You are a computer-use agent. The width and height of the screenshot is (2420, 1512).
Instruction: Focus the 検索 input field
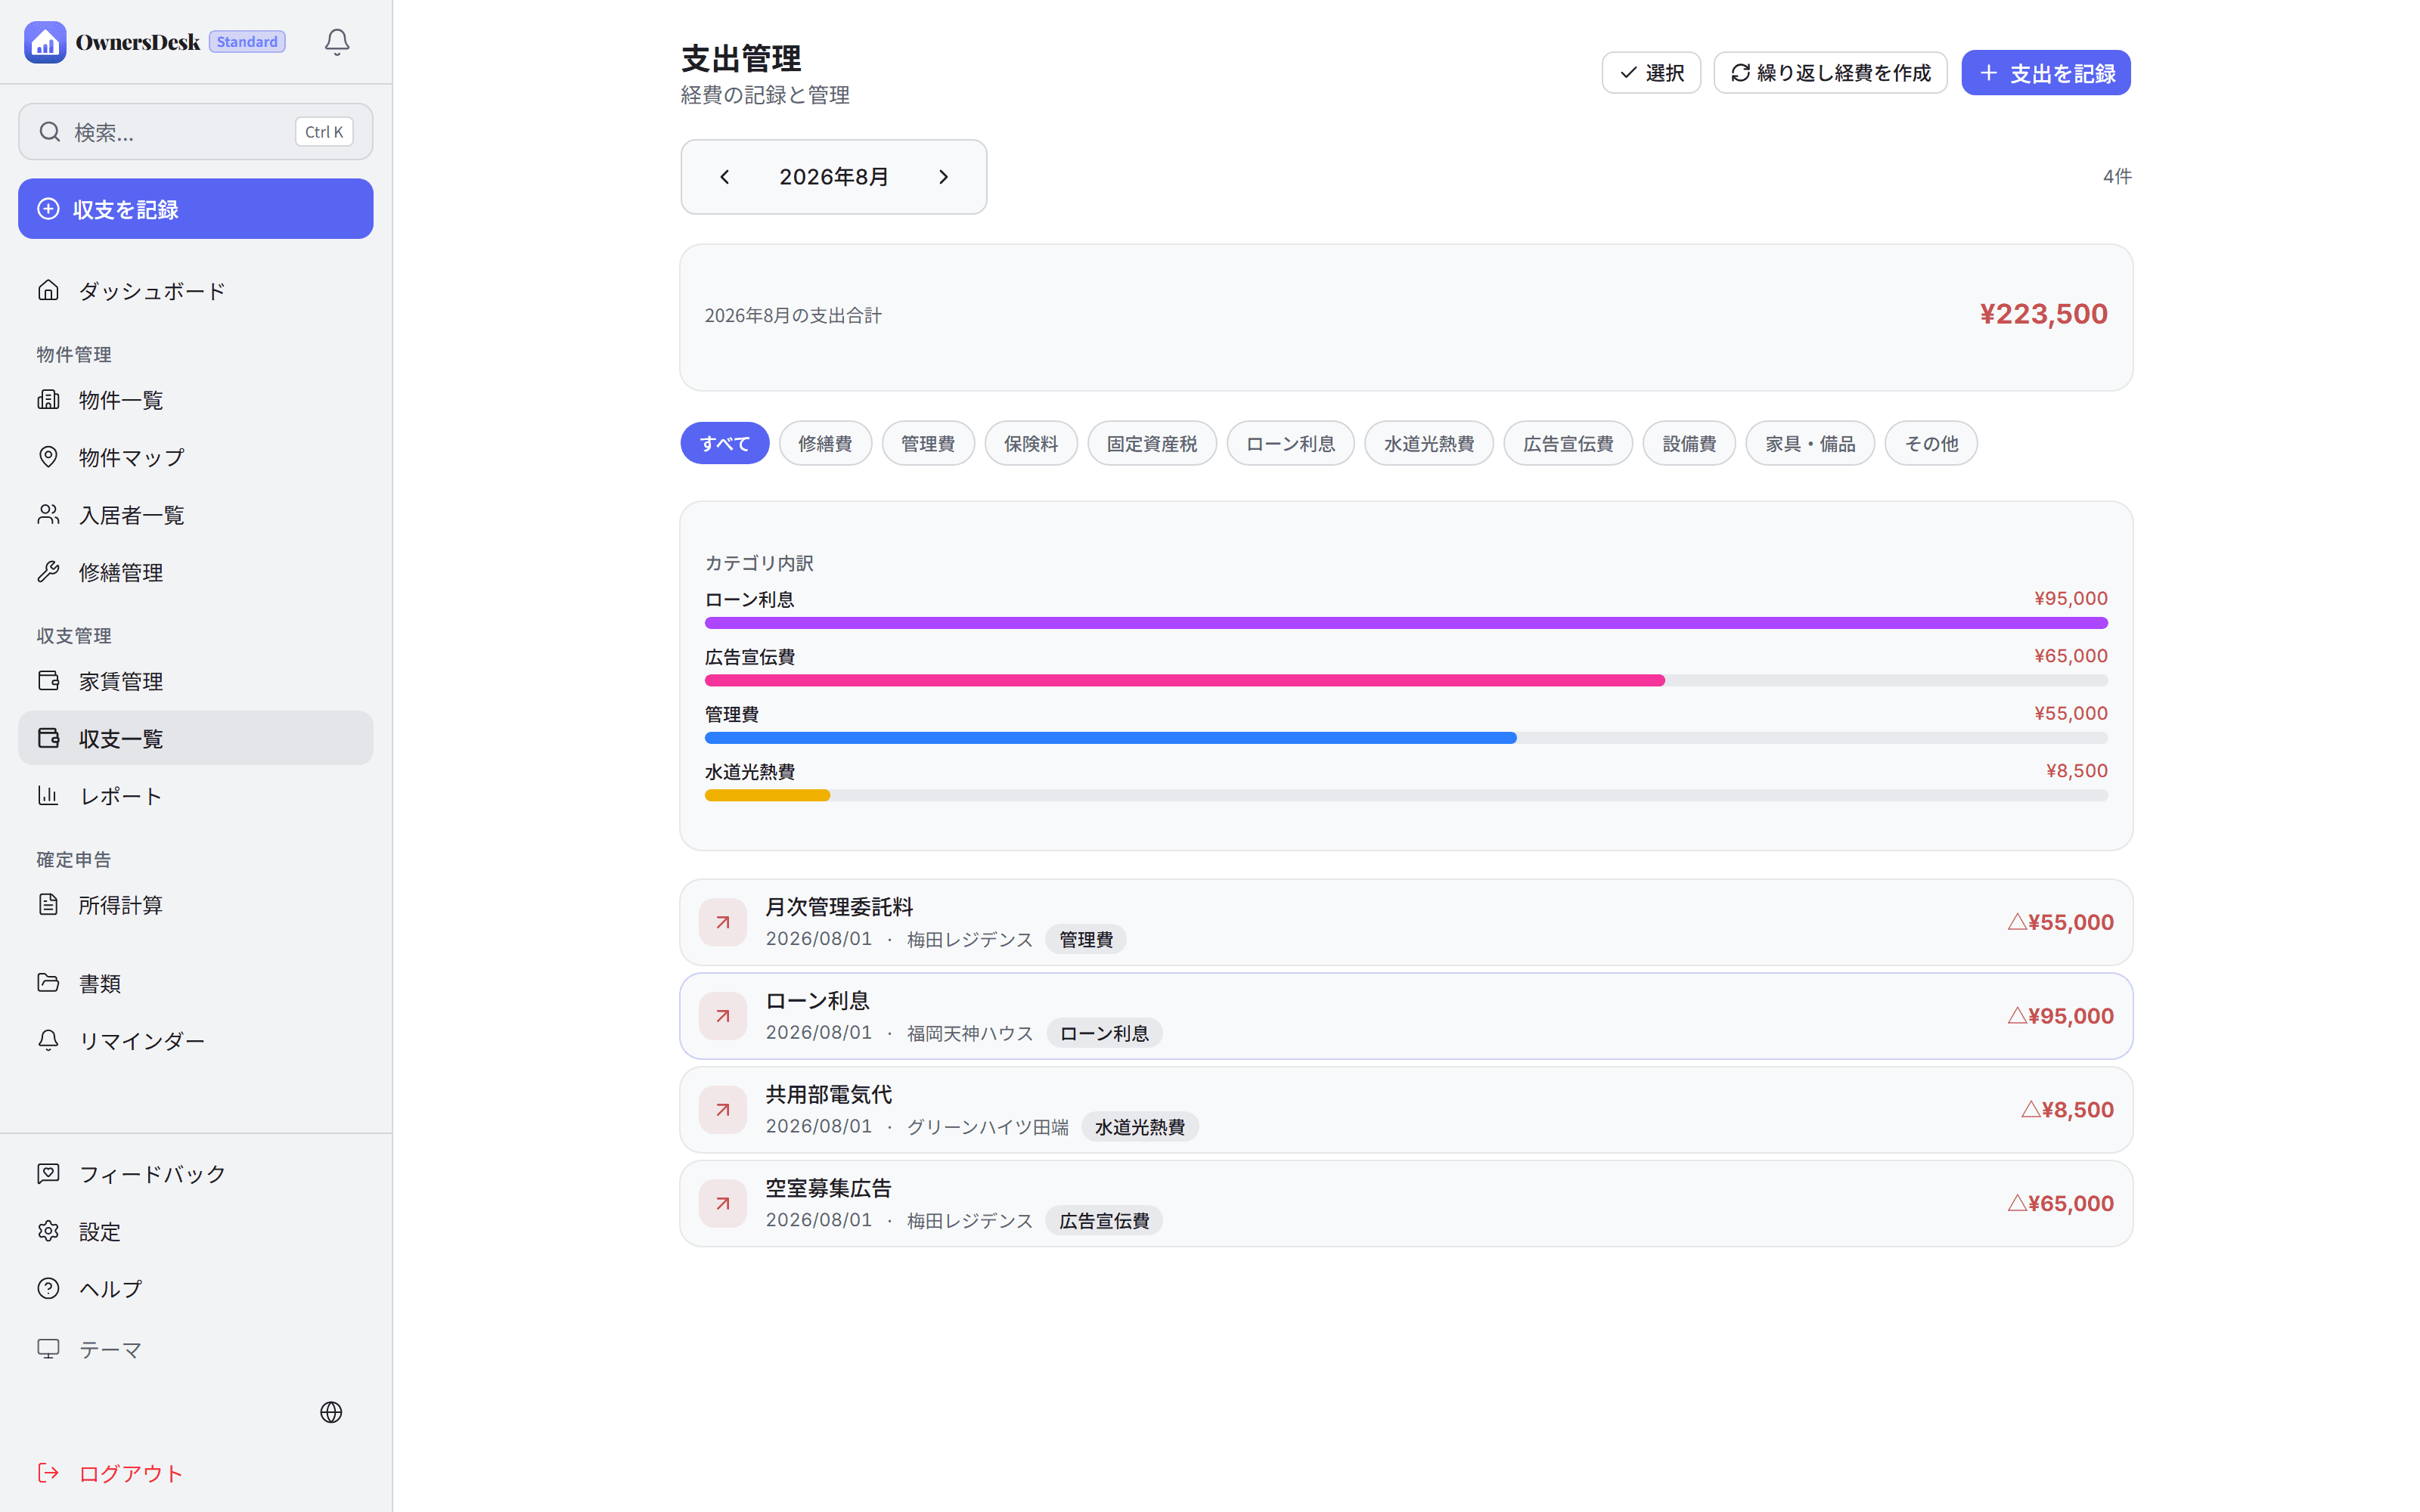click(x=196, y=132)
